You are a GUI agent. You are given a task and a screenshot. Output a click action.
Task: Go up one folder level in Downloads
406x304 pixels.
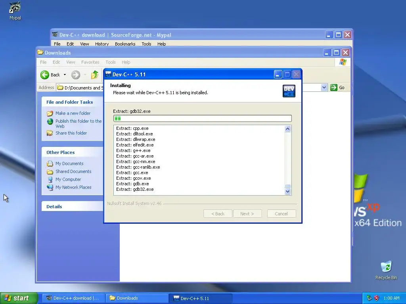point(95,75)
